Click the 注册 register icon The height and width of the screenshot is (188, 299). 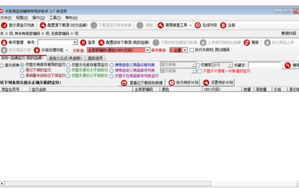pyautogui.click(x=223, y=25)
